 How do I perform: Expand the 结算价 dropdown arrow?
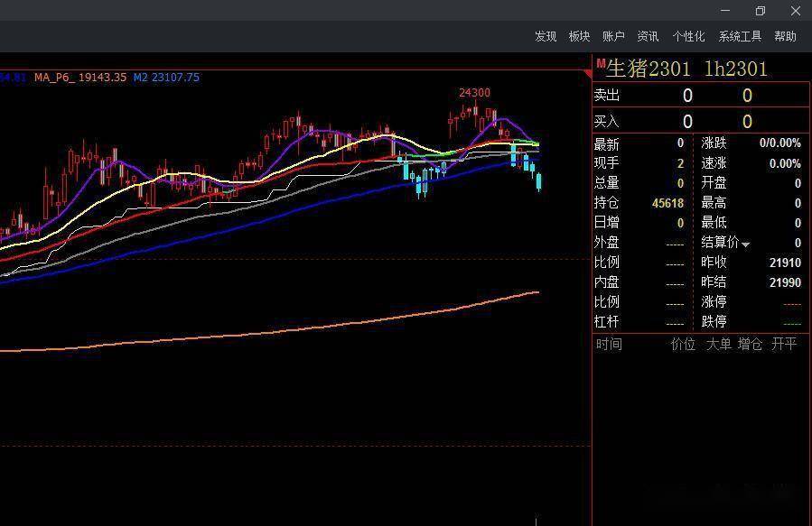pos(745,245)
